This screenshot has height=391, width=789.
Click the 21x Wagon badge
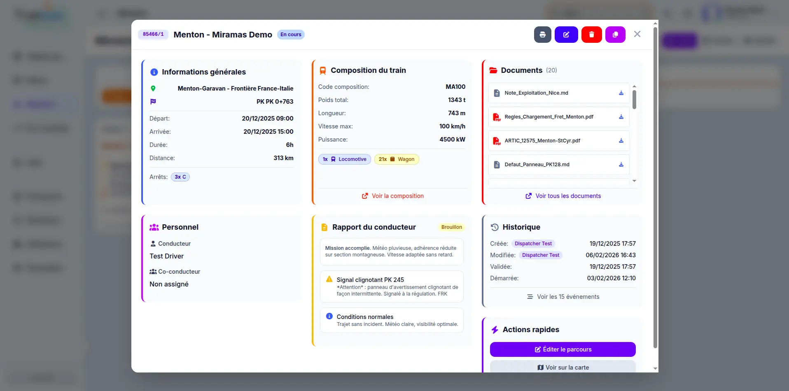(396, 159)
